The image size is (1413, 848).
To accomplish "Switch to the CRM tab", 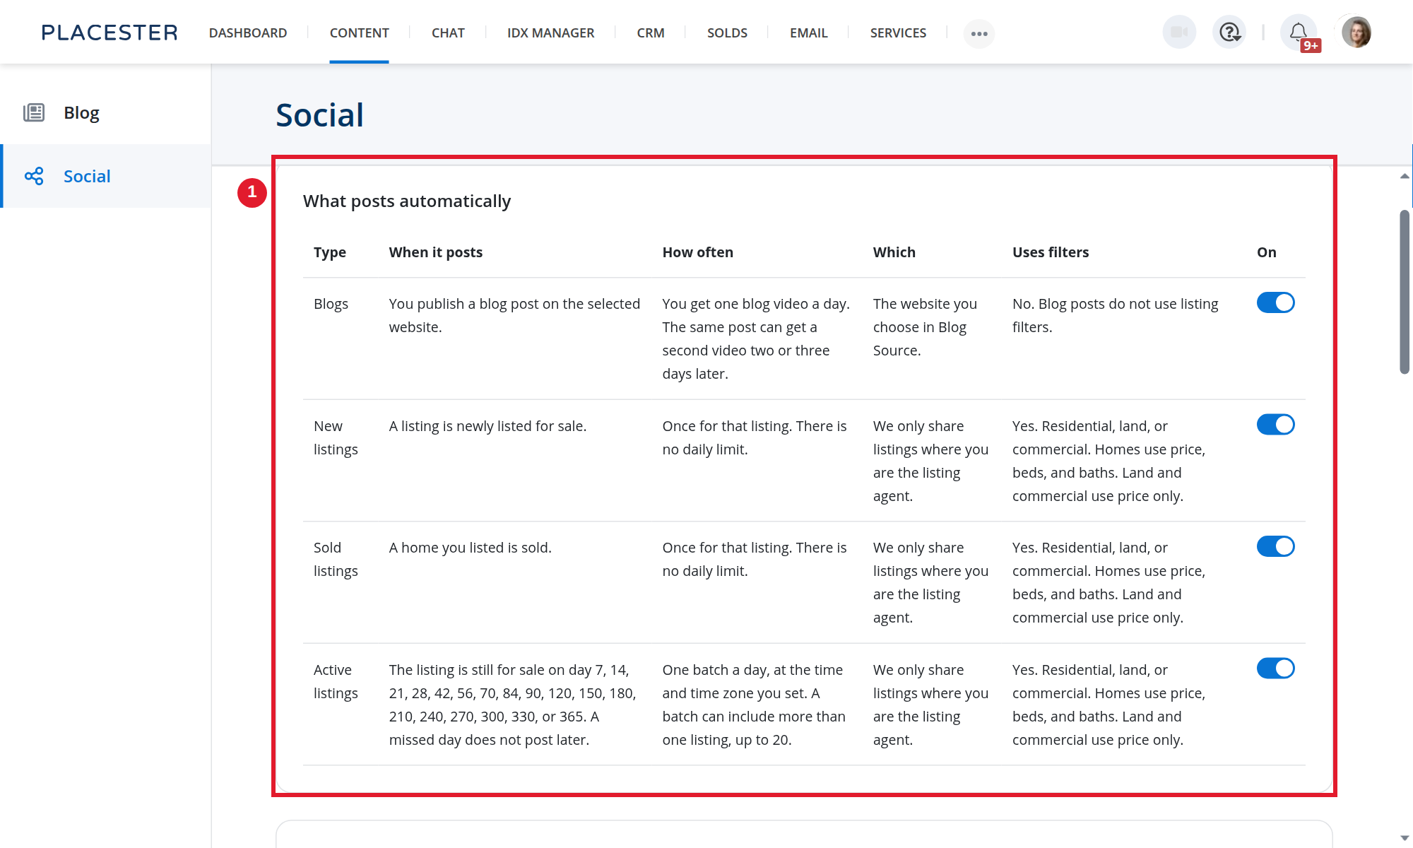I will pos(650,33).
